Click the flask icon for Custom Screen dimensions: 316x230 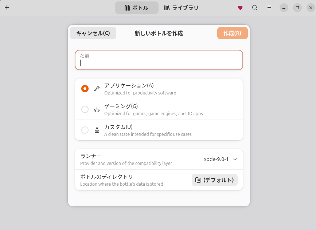point(97,130)
